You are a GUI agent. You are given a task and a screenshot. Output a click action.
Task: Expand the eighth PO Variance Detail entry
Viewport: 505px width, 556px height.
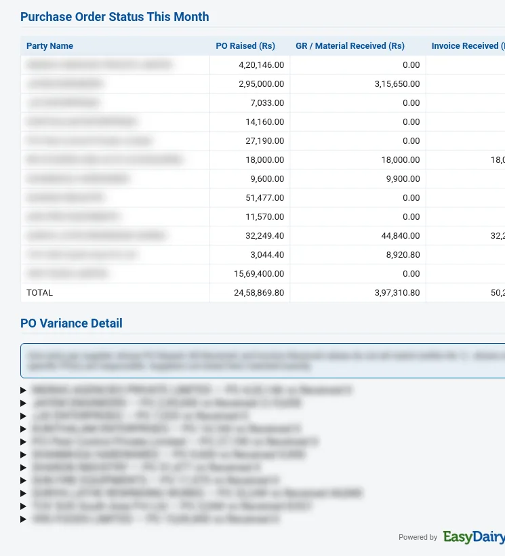tap(24, 481)
